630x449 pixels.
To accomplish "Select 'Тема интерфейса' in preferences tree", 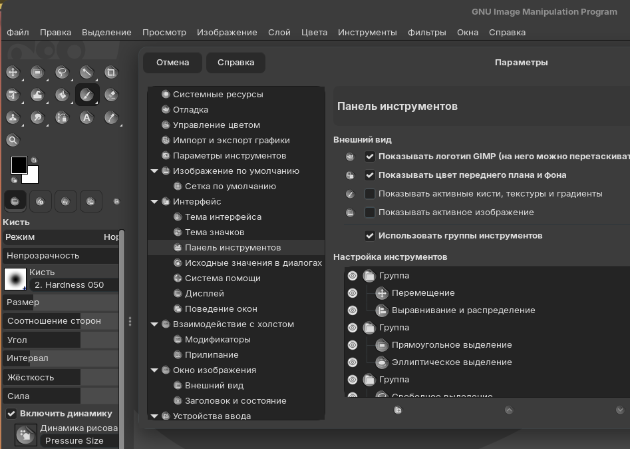I will 223,217.
